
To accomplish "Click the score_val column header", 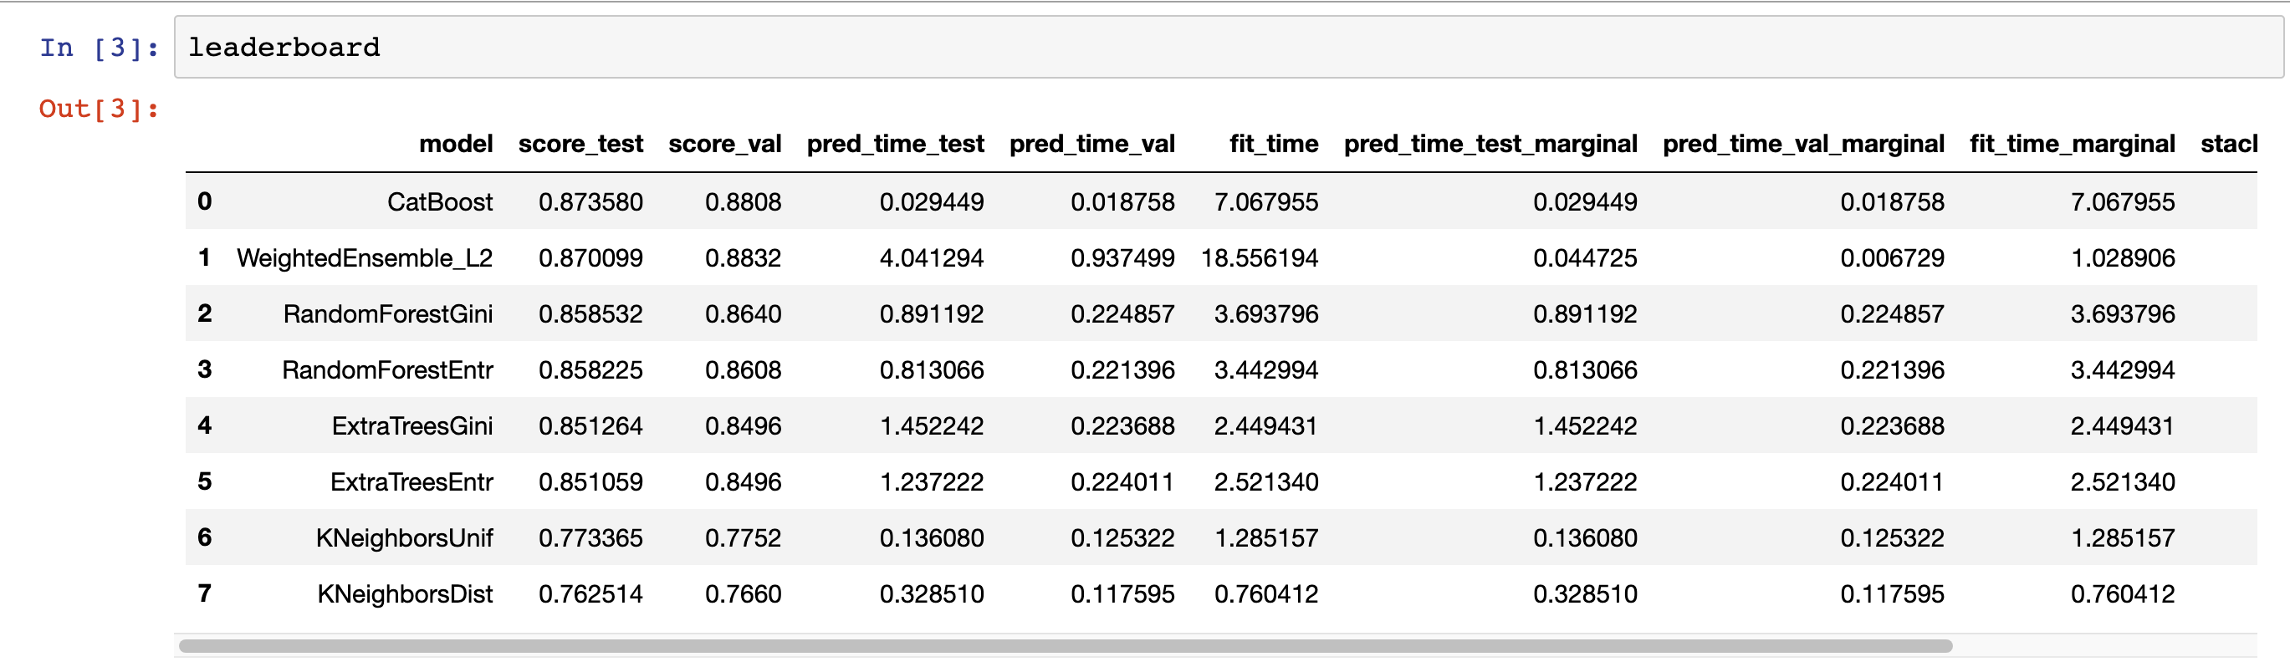I will tap(724, 144).
